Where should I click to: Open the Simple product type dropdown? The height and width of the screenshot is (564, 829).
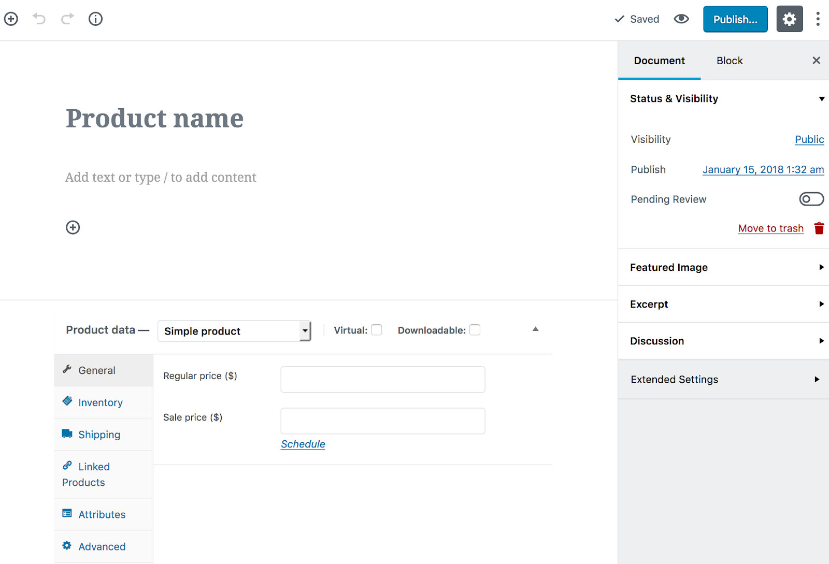[234, 331]
